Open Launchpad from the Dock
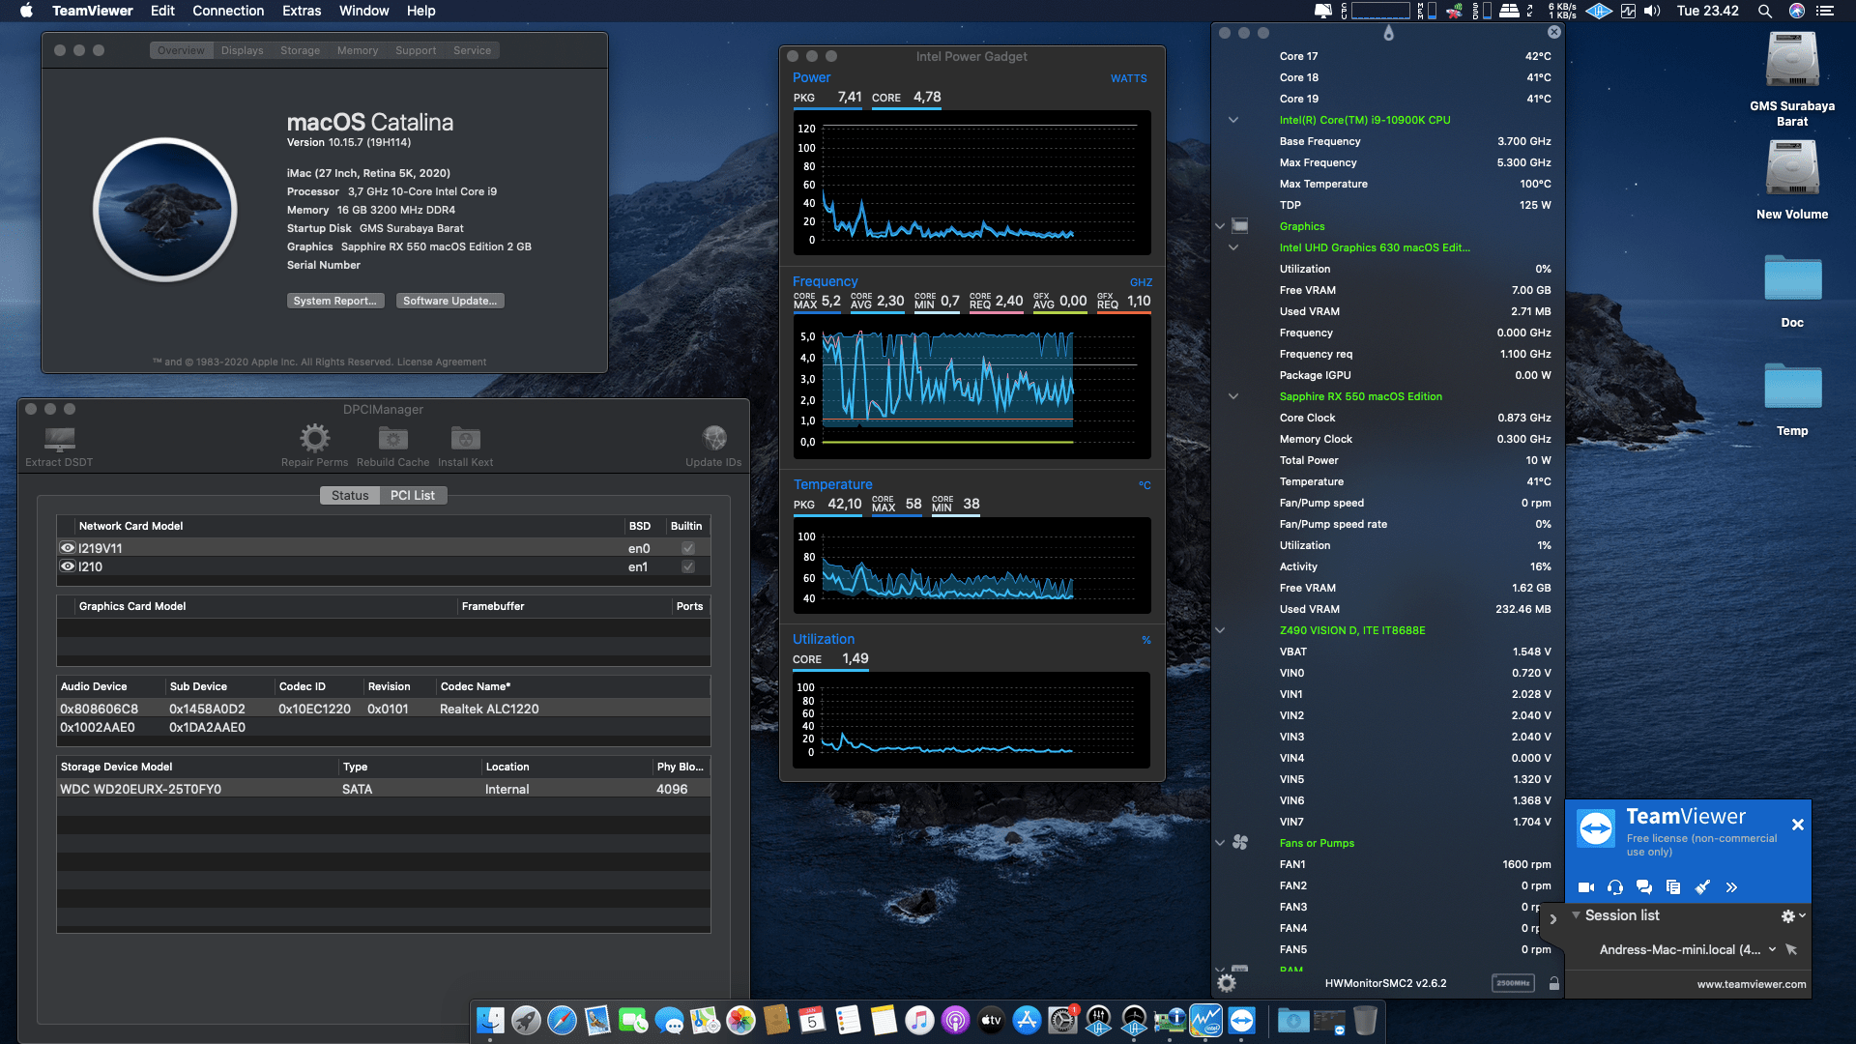The width and height of the screenshot is (1856, 1044). point(526,1020)
